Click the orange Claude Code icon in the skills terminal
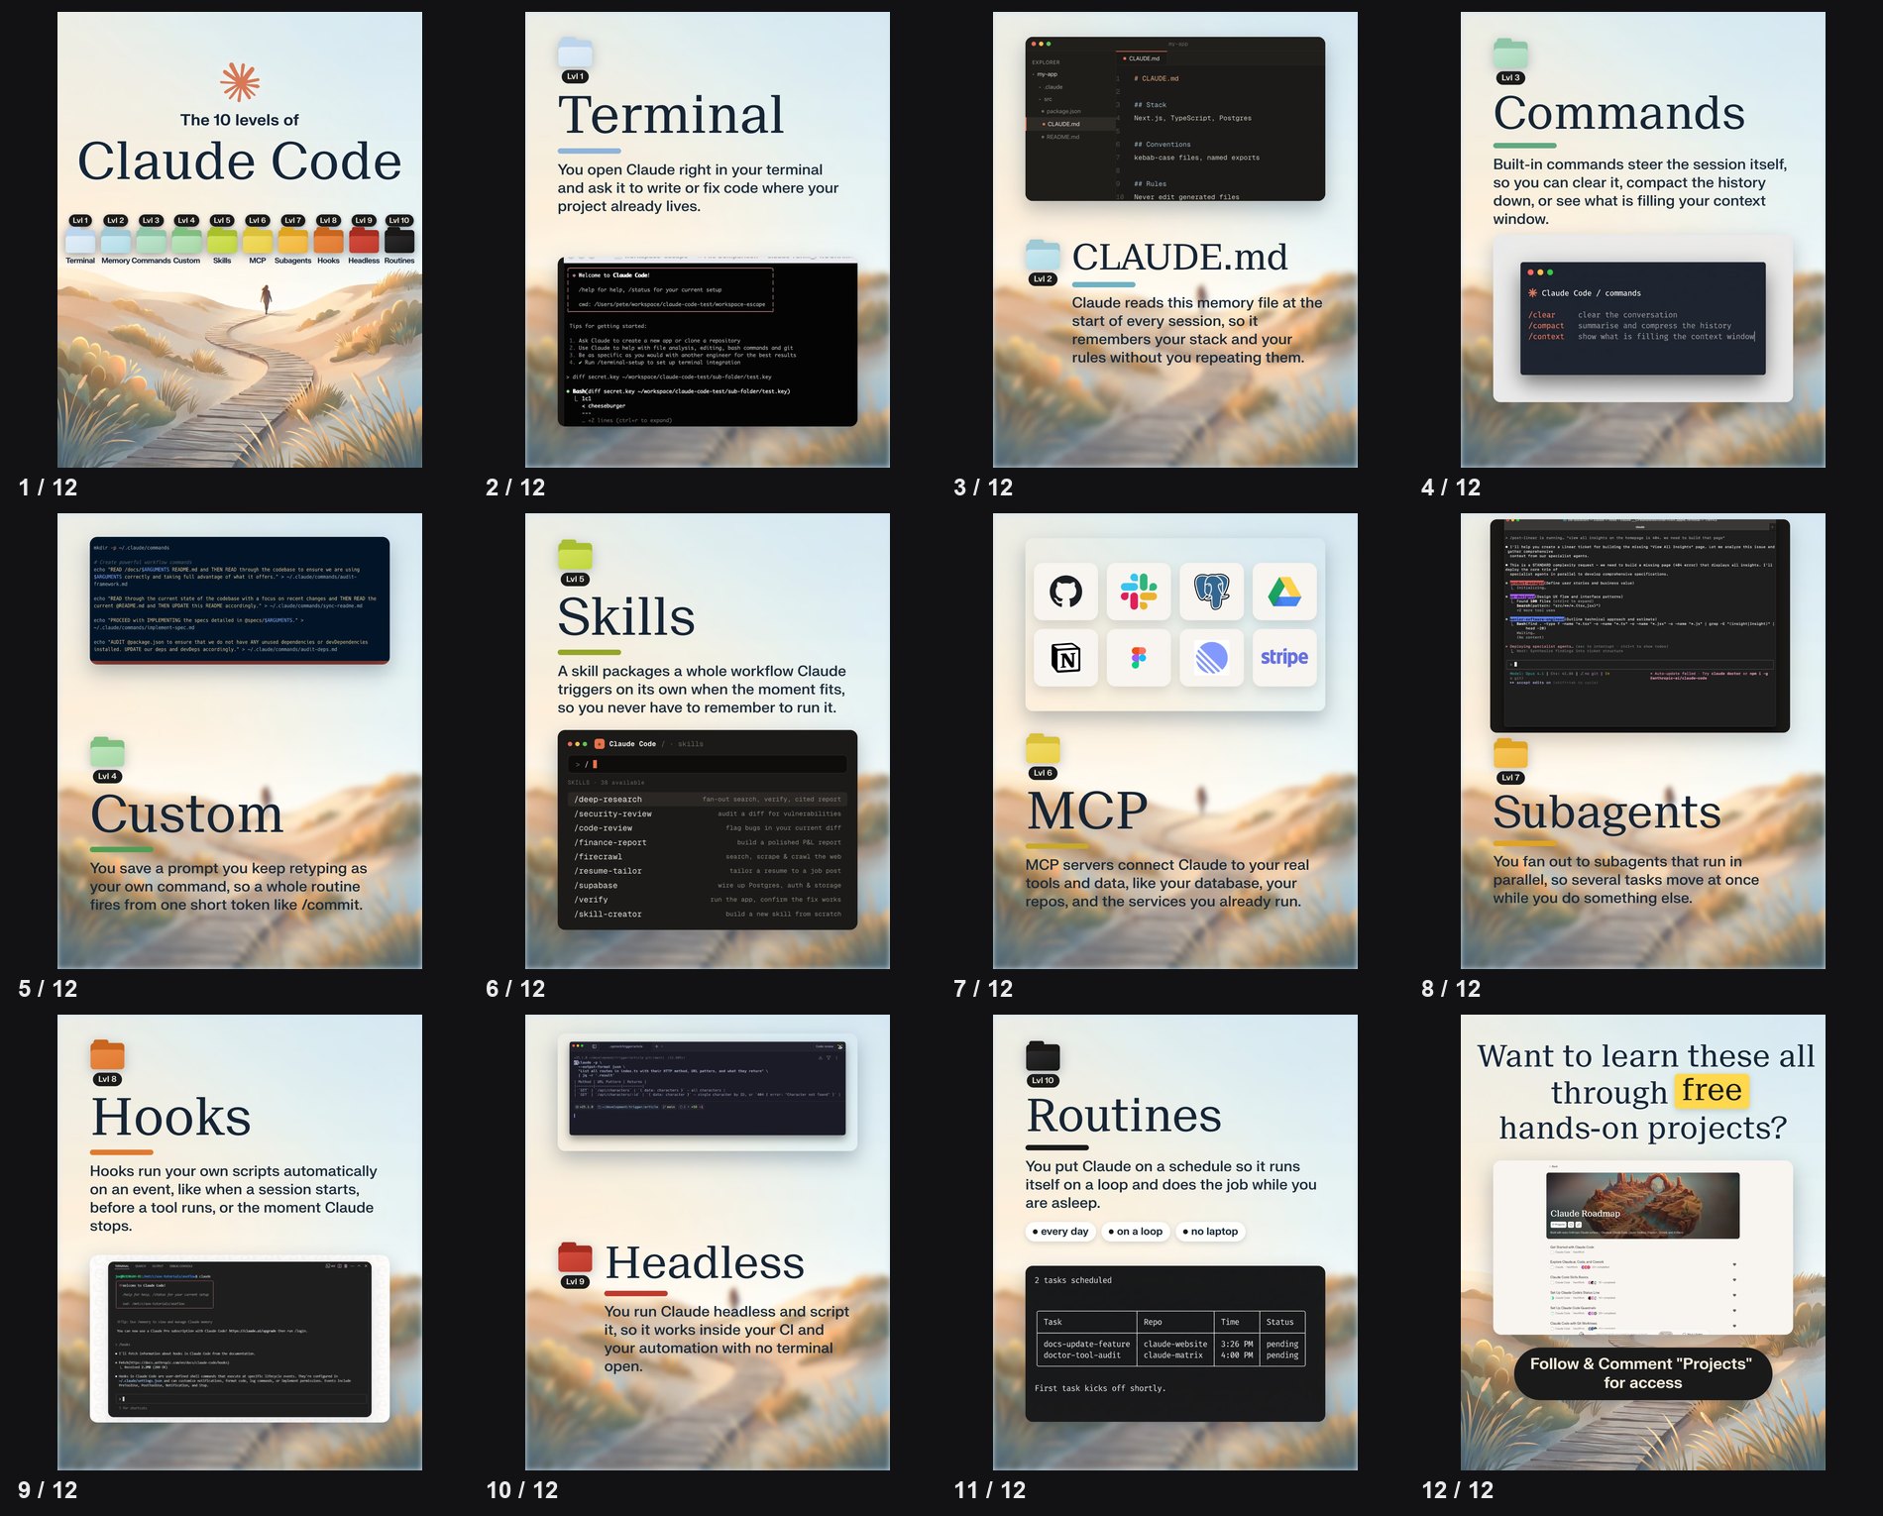The width and height of the screenshot is (1883, 1516). click(x=600, y=744)
